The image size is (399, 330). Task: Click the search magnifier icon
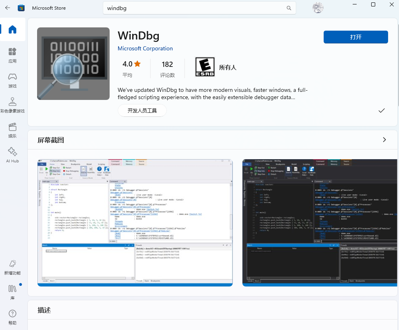(289, 8)
